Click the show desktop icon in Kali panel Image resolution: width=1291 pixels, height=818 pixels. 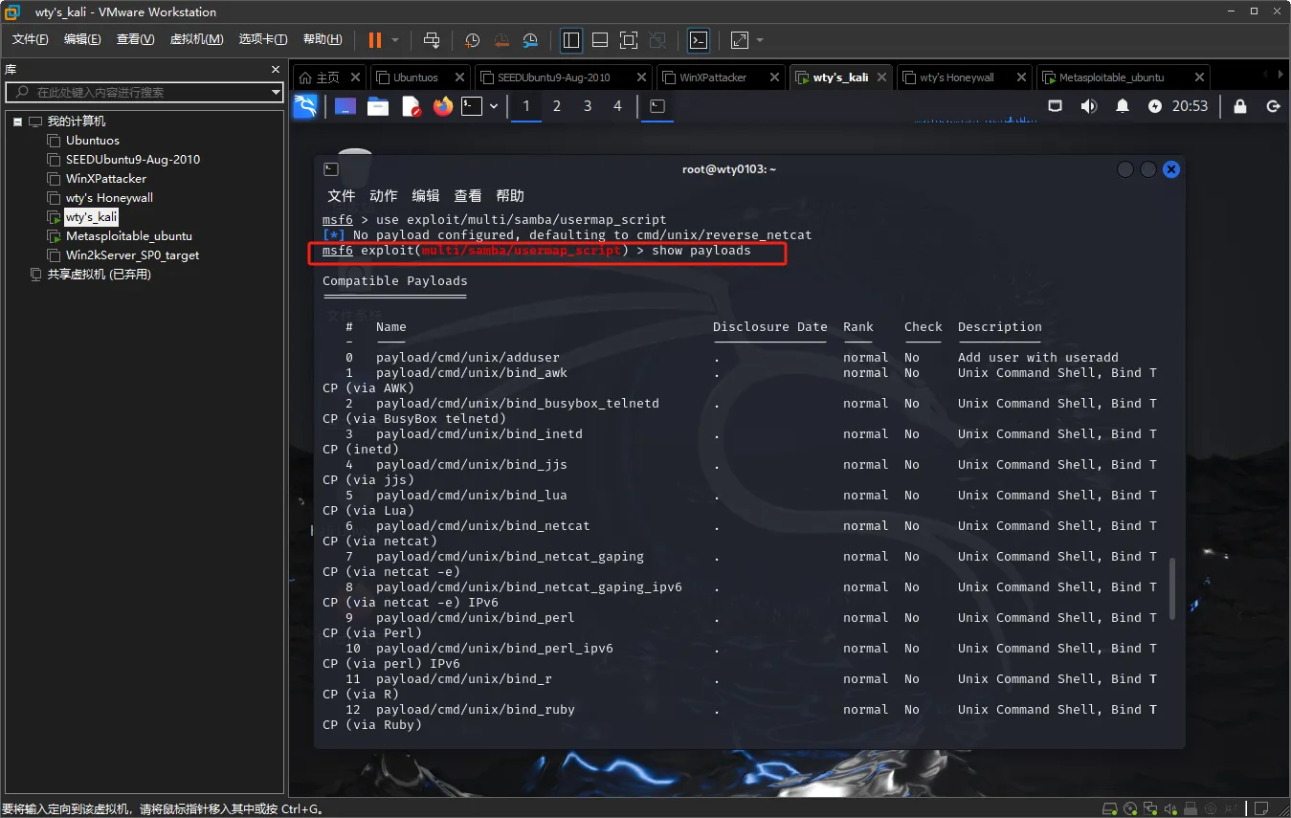pos(345,106)
